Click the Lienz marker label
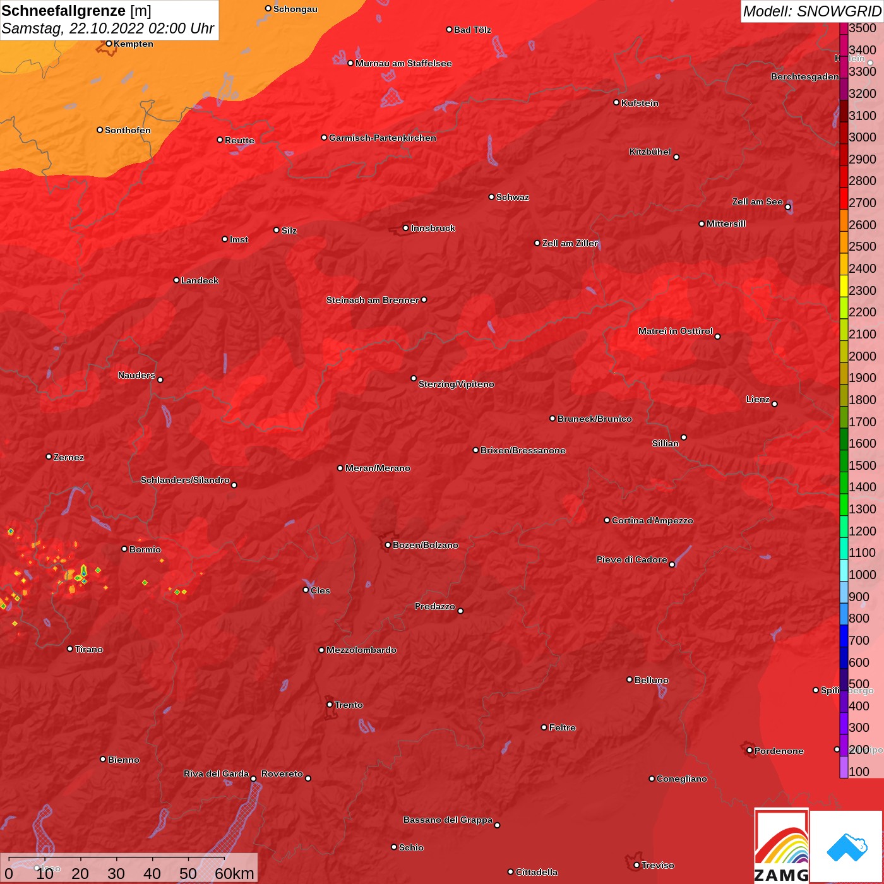Viewport: 884px width, 884px height. coord(758,399)
